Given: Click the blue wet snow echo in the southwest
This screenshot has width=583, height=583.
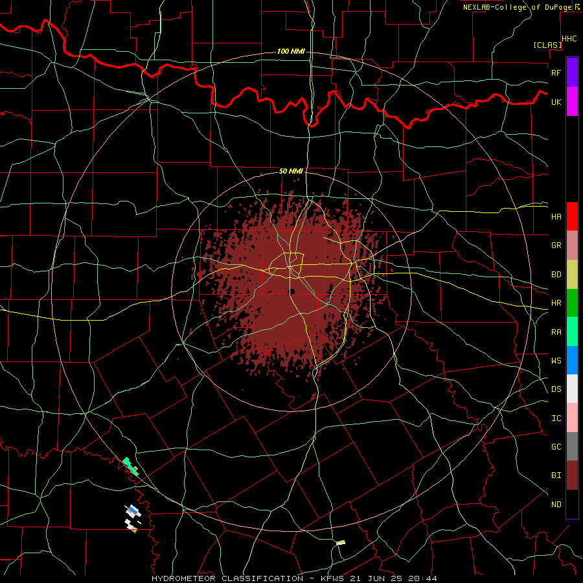Looking at the screenshot, I should [133, 510].
